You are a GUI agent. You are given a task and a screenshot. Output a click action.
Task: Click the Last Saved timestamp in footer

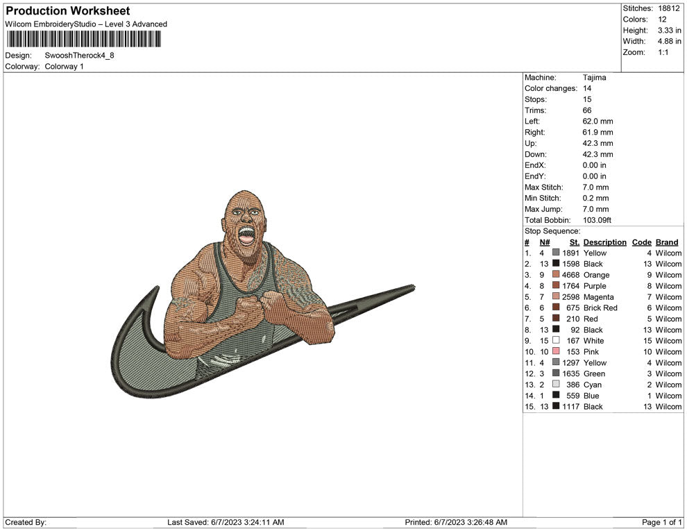[x=226, y=522]
